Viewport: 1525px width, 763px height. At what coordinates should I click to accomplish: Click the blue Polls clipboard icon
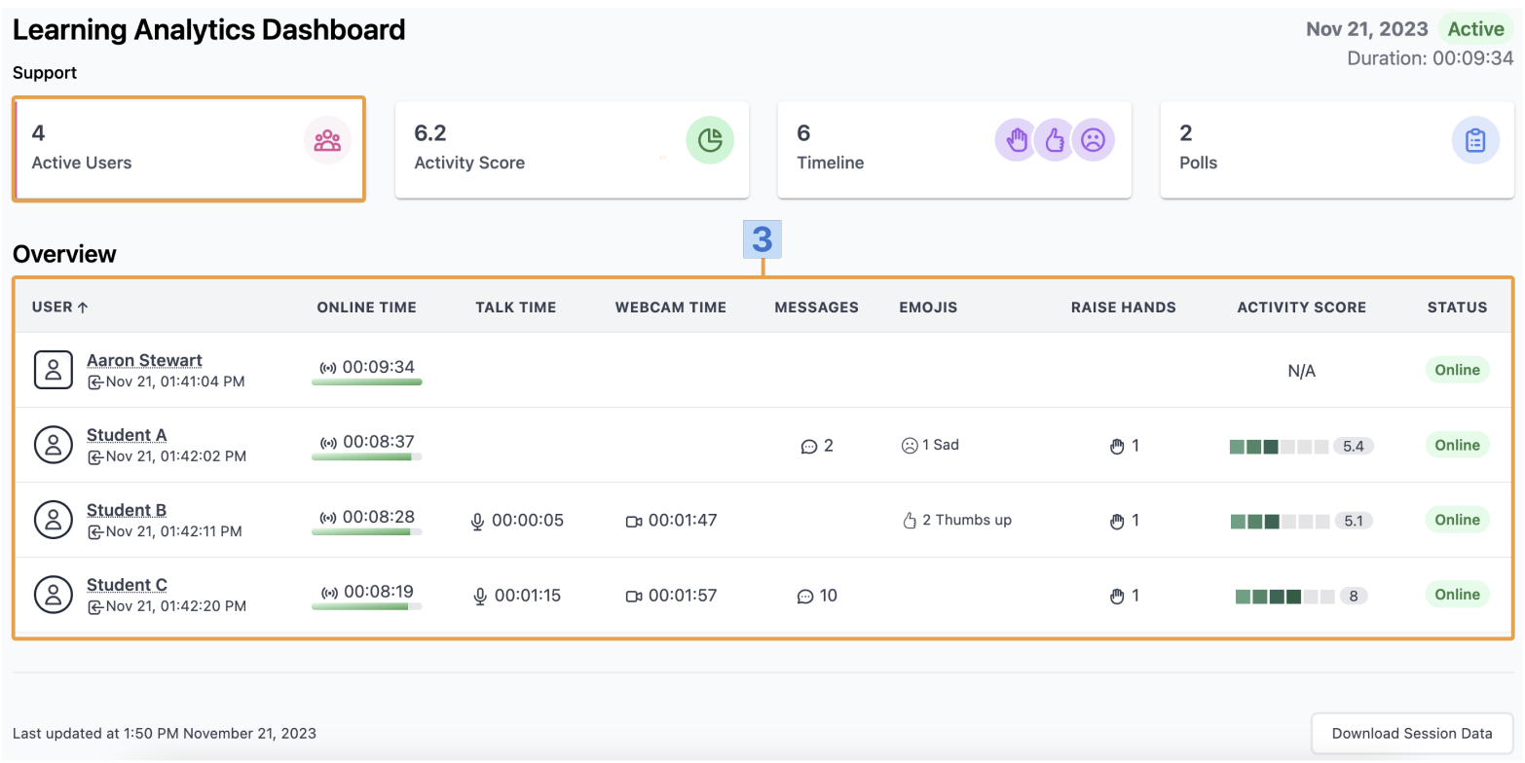tap(1475, 140)
